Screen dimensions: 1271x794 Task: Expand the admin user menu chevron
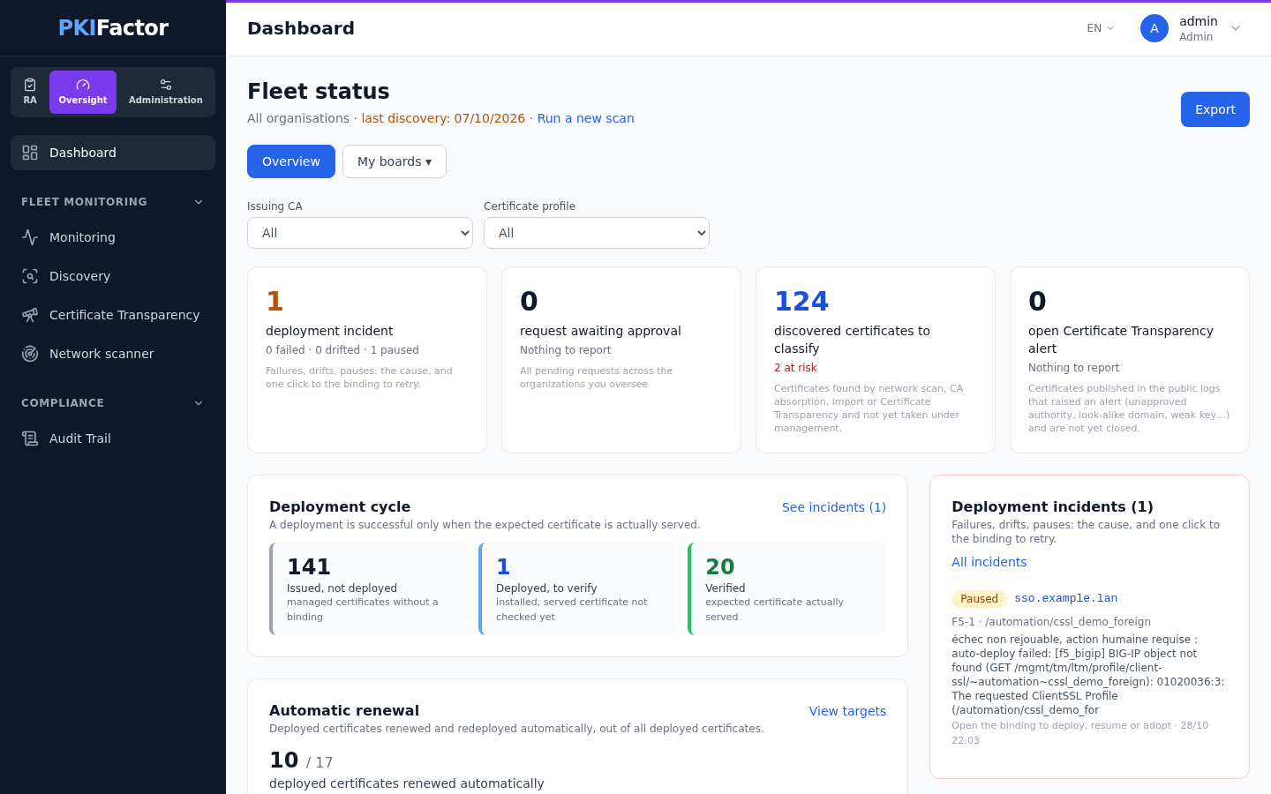point(1236,28)
